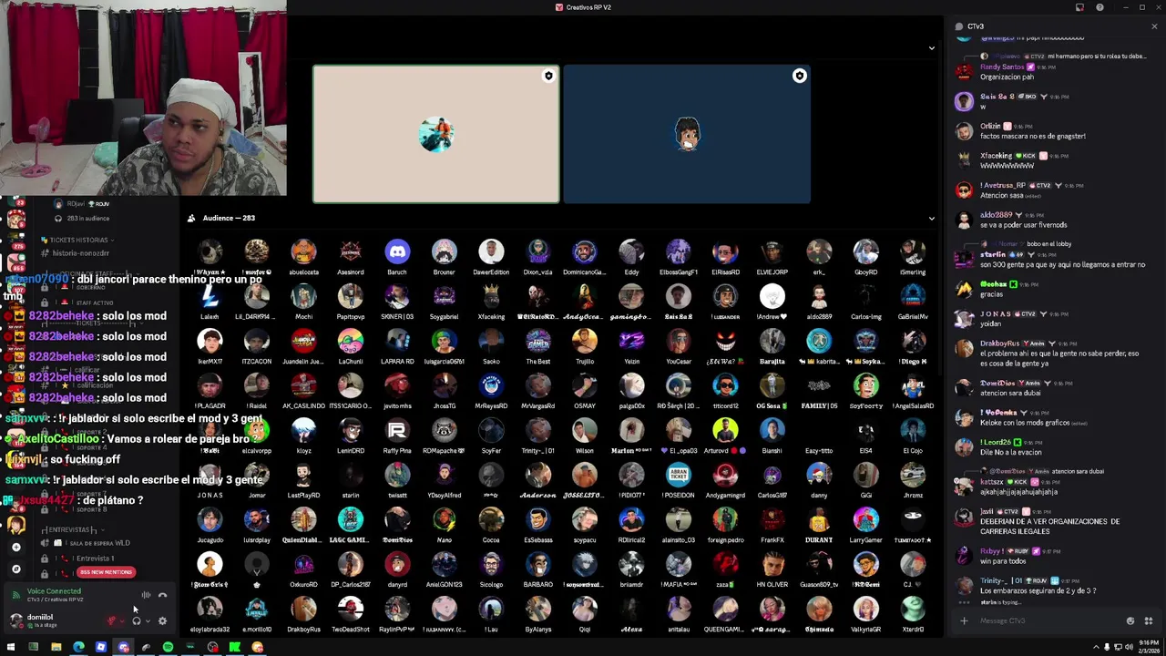Expand the microphone input options arrow
Screen dimensions: 1166x656
(122, 621)
